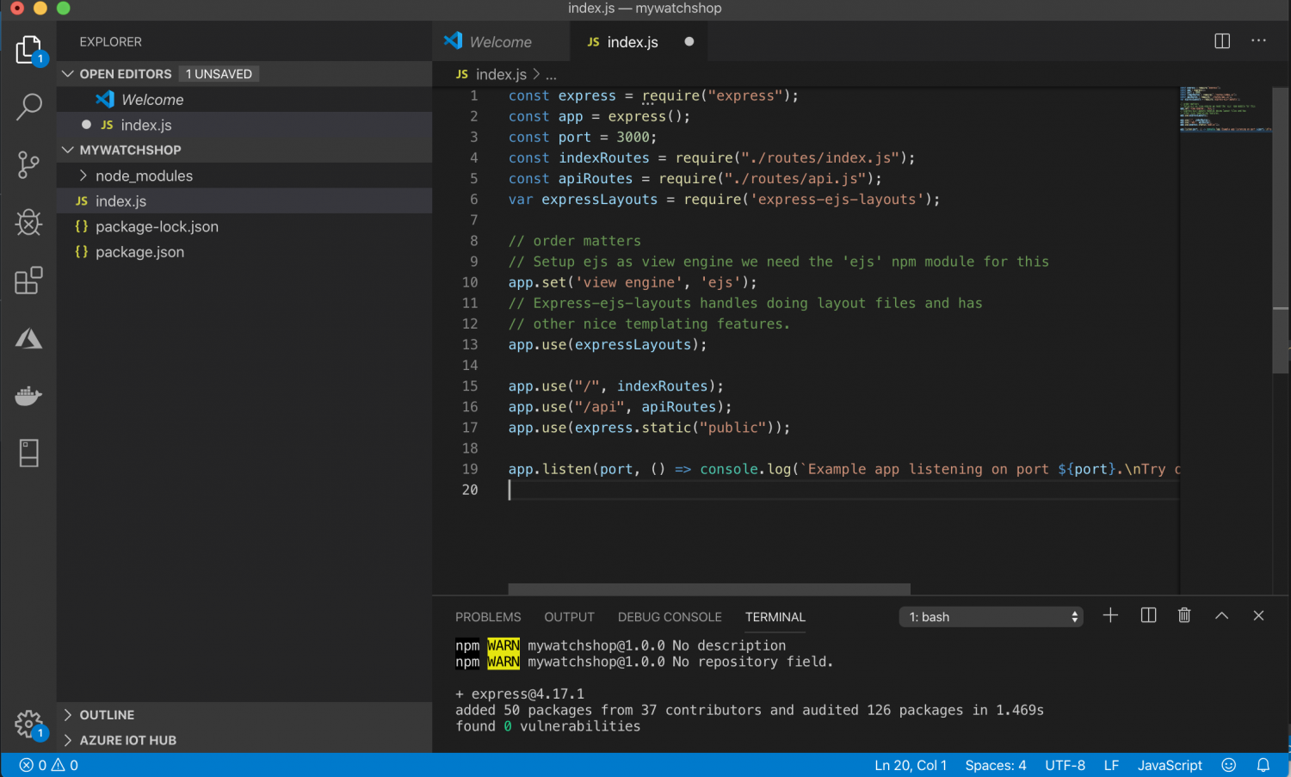Select index.js in open editors list
Viewport: 1291px width, 777px height.
pyautogui.click(x=244, y=125)
